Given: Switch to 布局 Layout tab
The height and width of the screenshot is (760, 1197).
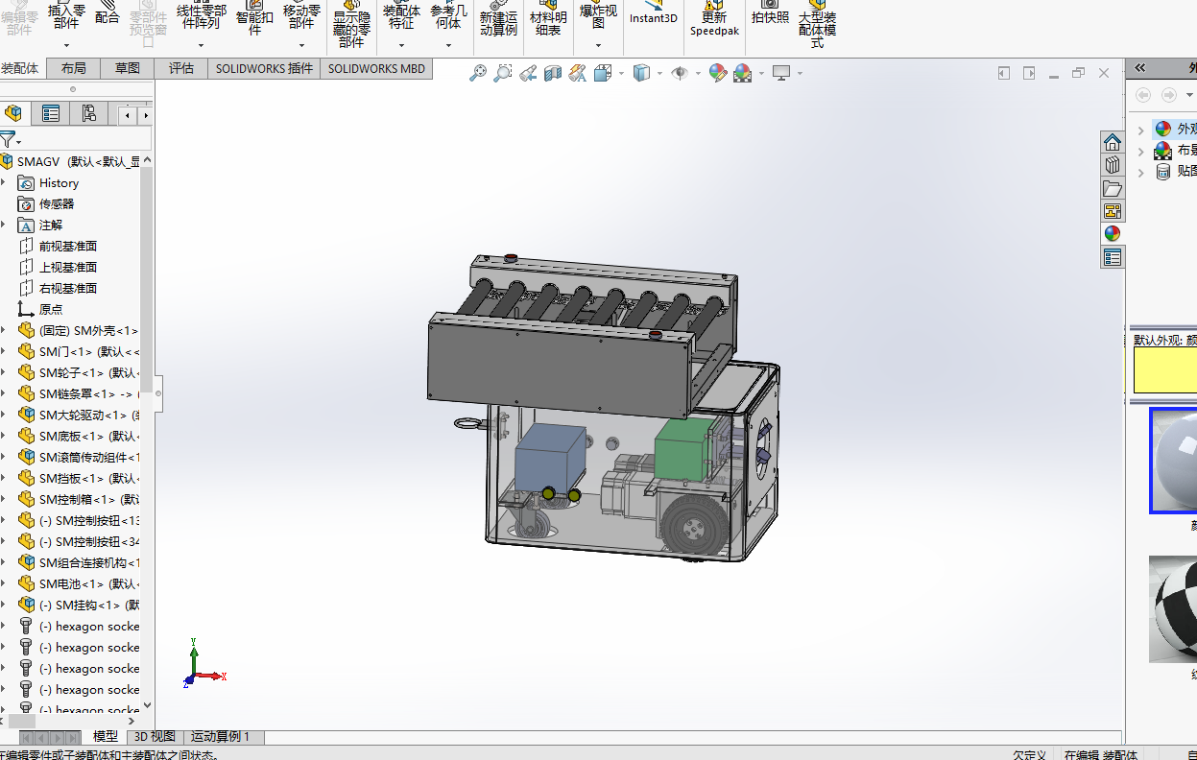Looking at the screenshot, I should tap(73, 68).
